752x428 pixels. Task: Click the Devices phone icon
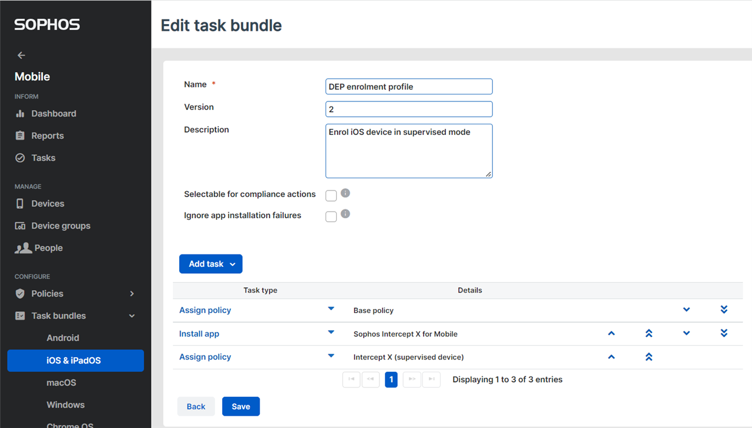[20, 204]
